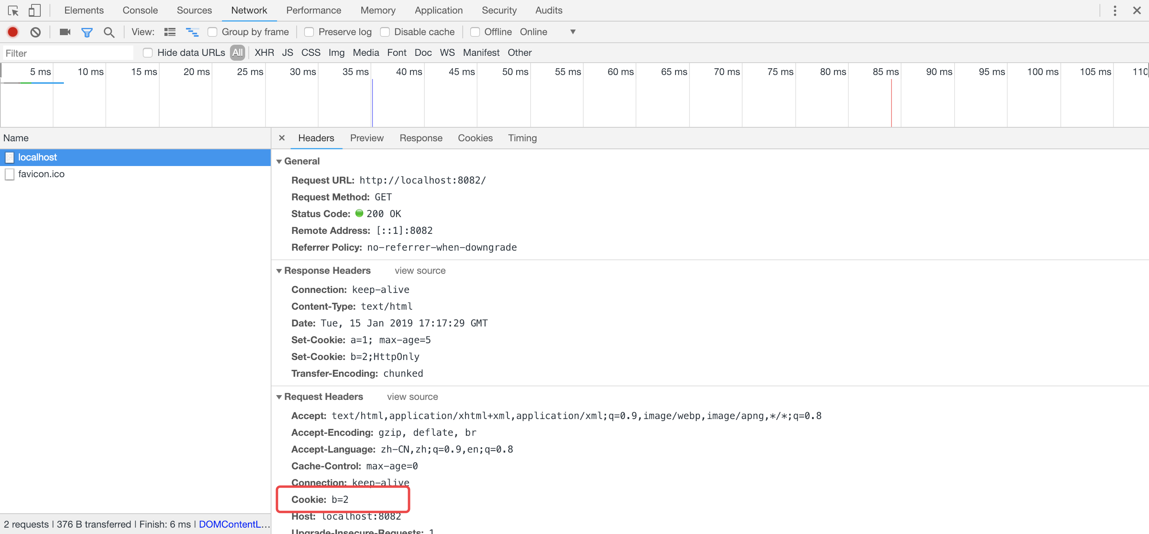Screen dimensions: 1149x534
Task: Click the localhost document icon
Action: tap(9, 157)
